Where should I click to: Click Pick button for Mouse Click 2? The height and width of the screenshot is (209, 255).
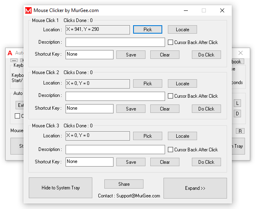[147, 83]
